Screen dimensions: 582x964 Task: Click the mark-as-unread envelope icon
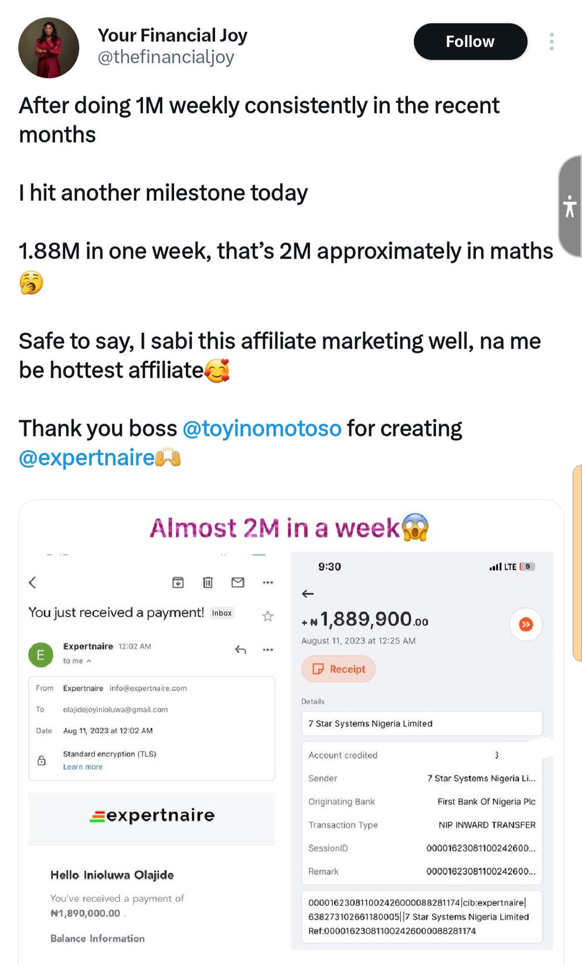pyautogui.click(x=238, y=582)
